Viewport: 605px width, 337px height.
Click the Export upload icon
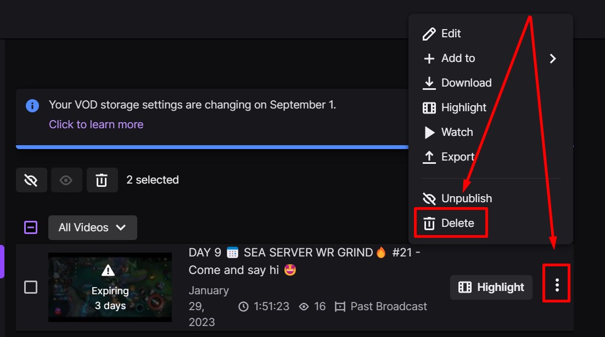(x=429, y=157)
